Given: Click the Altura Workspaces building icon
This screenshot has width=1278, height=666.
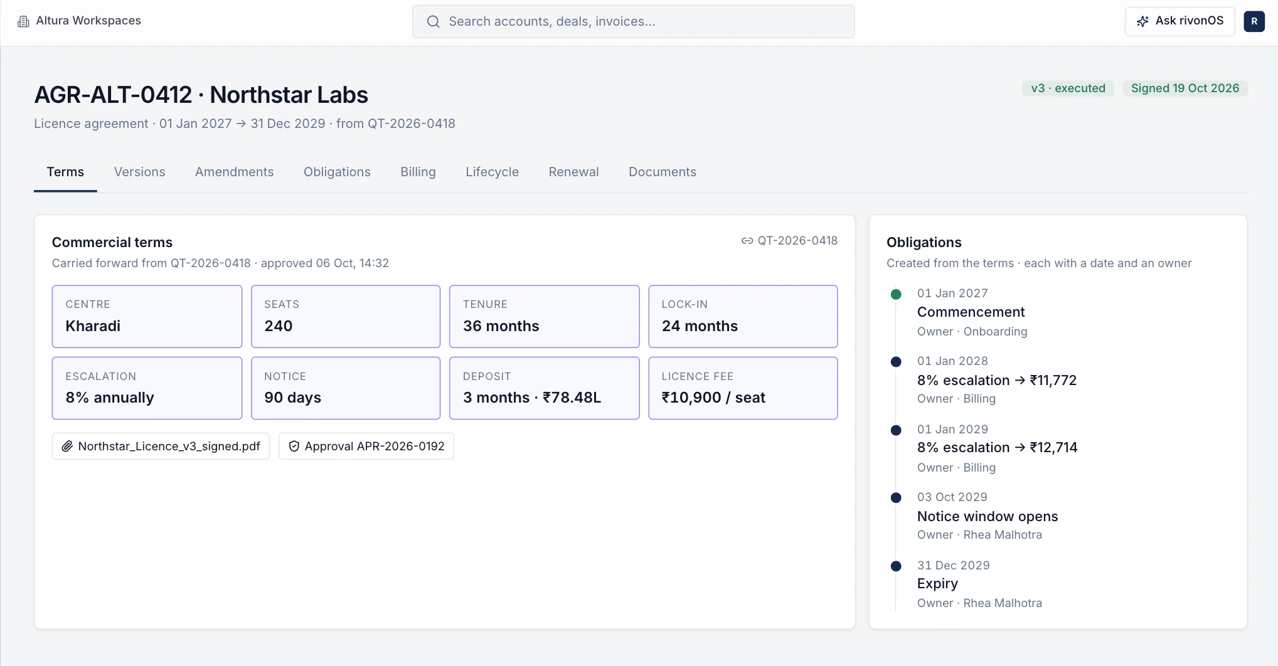Looking at the screenshot, I should (x=23, y=21).
